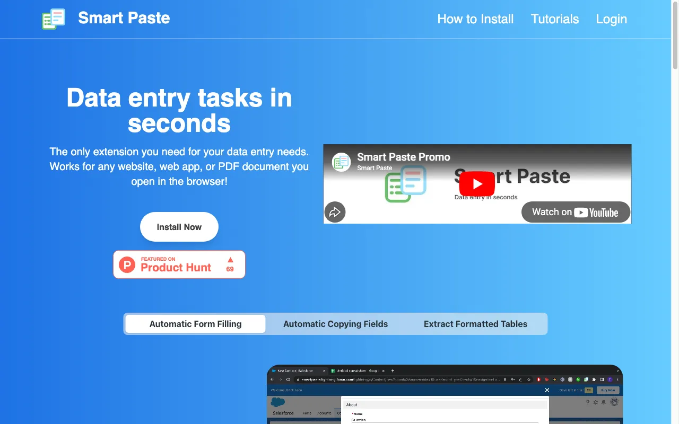Open the Featured on Product Hunt badge
Screen dimensions: 679x424
pos(179,264)
